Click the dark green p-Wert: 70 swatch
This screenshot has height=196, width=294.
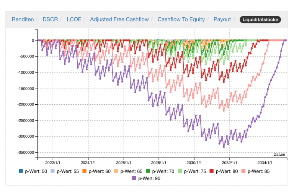point(148,171)
